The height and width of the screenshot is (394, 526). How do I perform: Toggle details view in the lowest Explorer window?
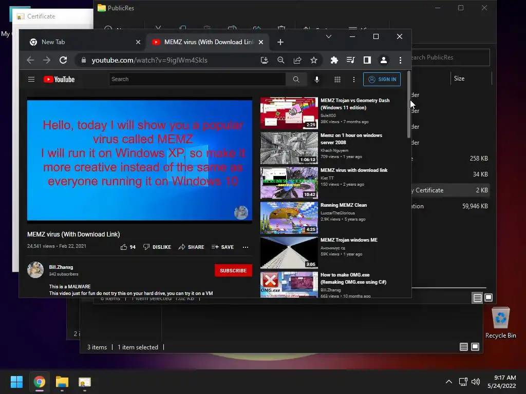464,347
